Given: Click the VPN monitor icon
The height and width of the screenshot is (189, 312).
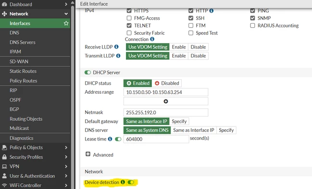Looking at the screenshot, I should coord(4,166).
